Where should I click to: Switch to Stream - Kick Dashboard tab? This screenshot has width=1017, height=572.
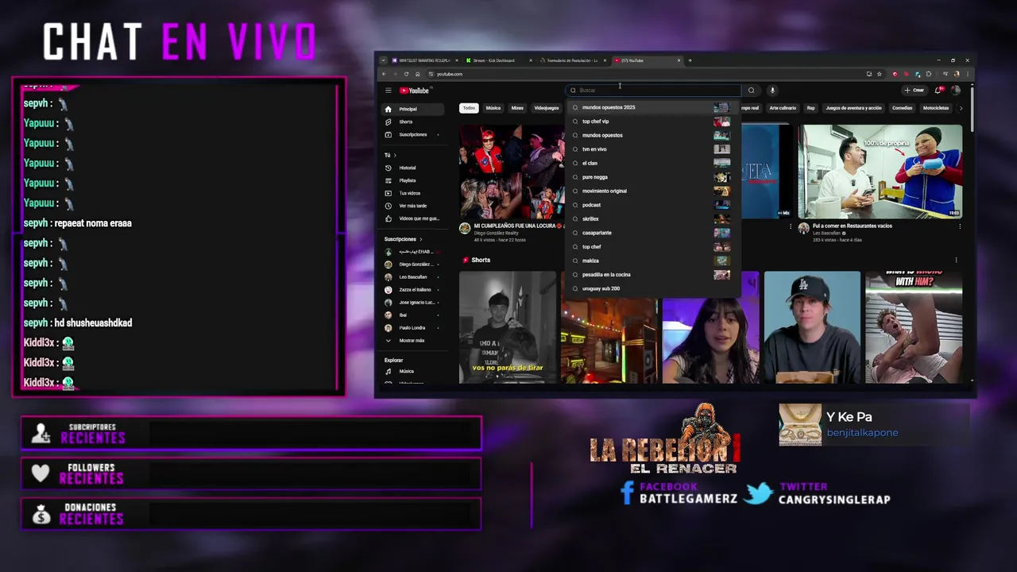coord(498,60)
